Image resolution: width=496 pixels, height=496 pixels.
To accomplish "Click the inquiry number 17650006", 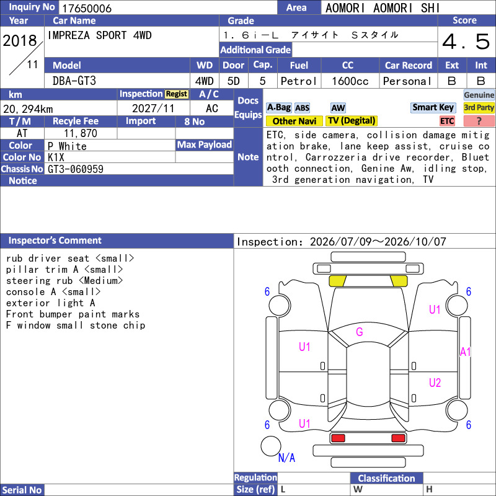I will point(87,8).
